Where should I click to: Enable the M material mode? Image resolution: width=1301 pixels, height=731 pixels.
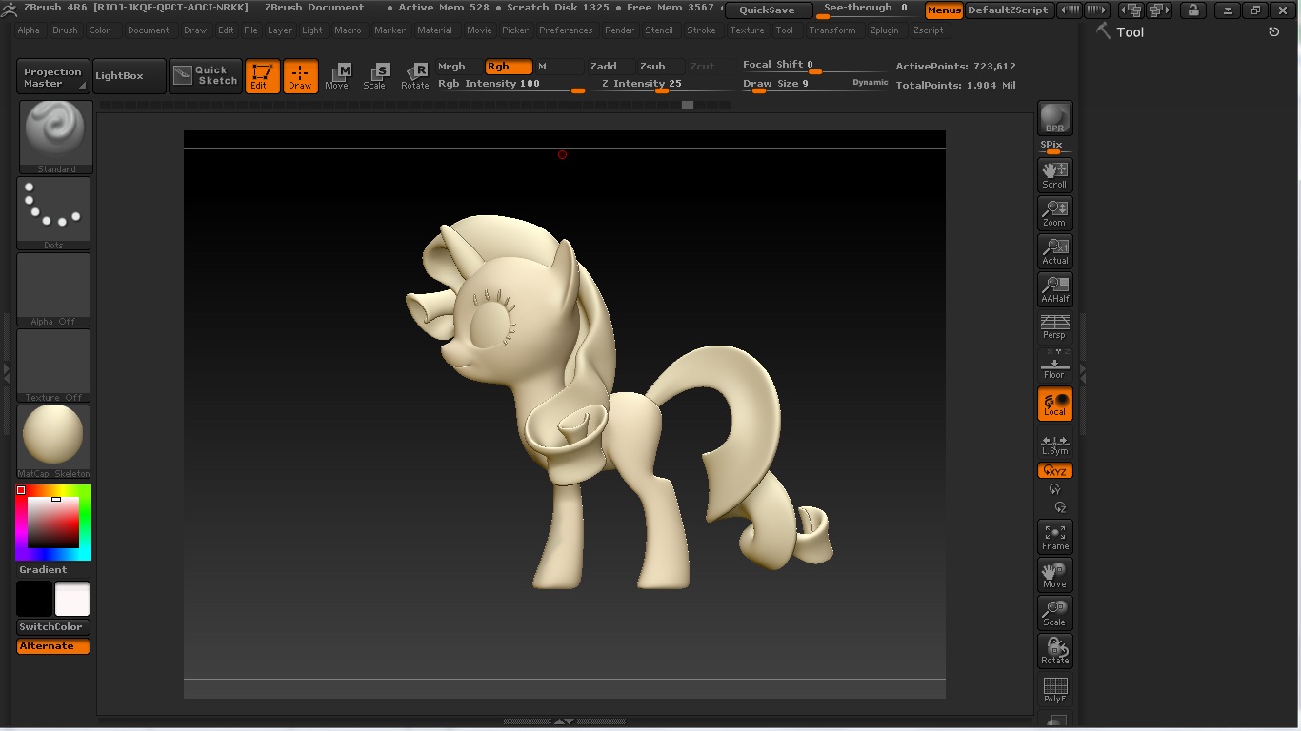click(x=559, y=67)
